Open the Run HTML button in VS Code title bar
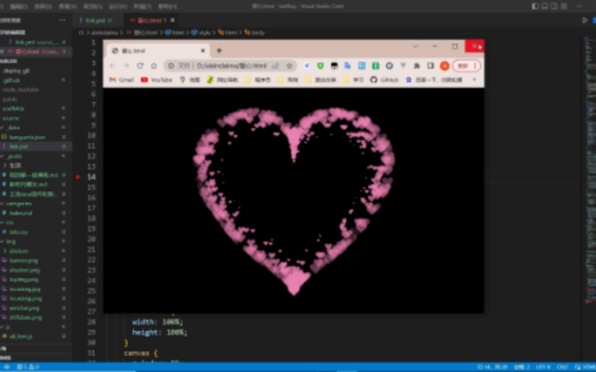 (584, 20)
